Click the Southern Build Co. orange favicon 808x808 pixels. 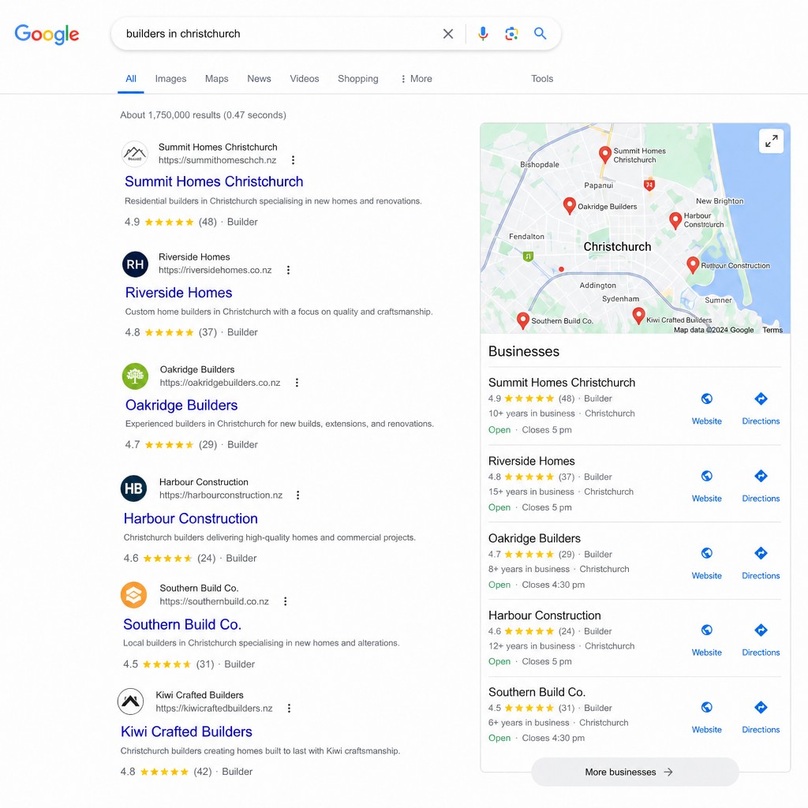coord(133,595)
